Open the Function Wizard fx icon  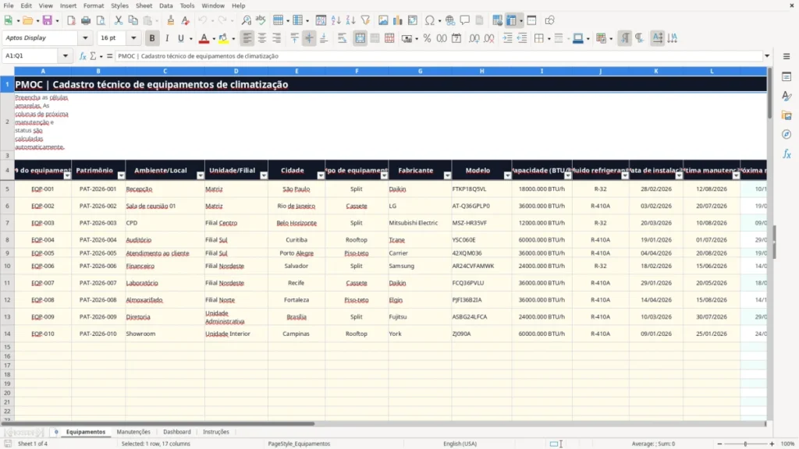tap(83, 56)
